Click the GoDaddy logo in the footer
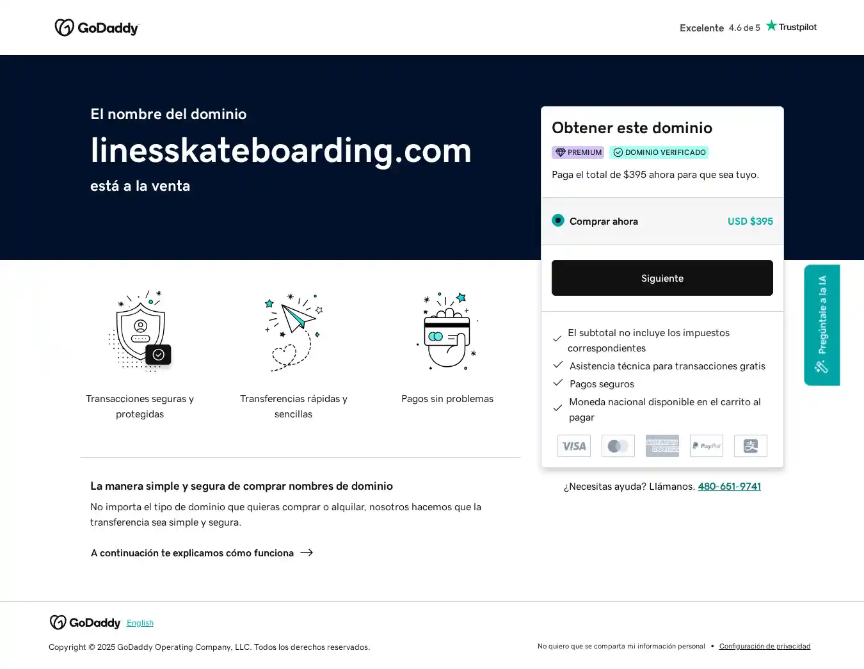Viewport: 864px width, 669px height. click(86, 622)
